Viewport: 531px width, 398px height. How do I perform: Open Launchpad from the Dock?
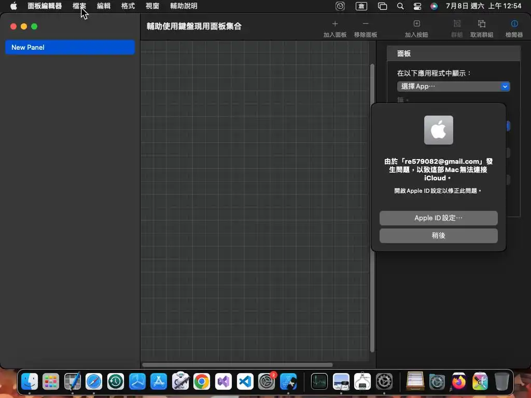coord(51,381)
